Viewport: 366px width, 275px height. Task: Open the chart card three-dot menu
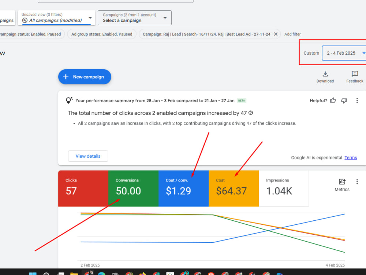[357, 182]
